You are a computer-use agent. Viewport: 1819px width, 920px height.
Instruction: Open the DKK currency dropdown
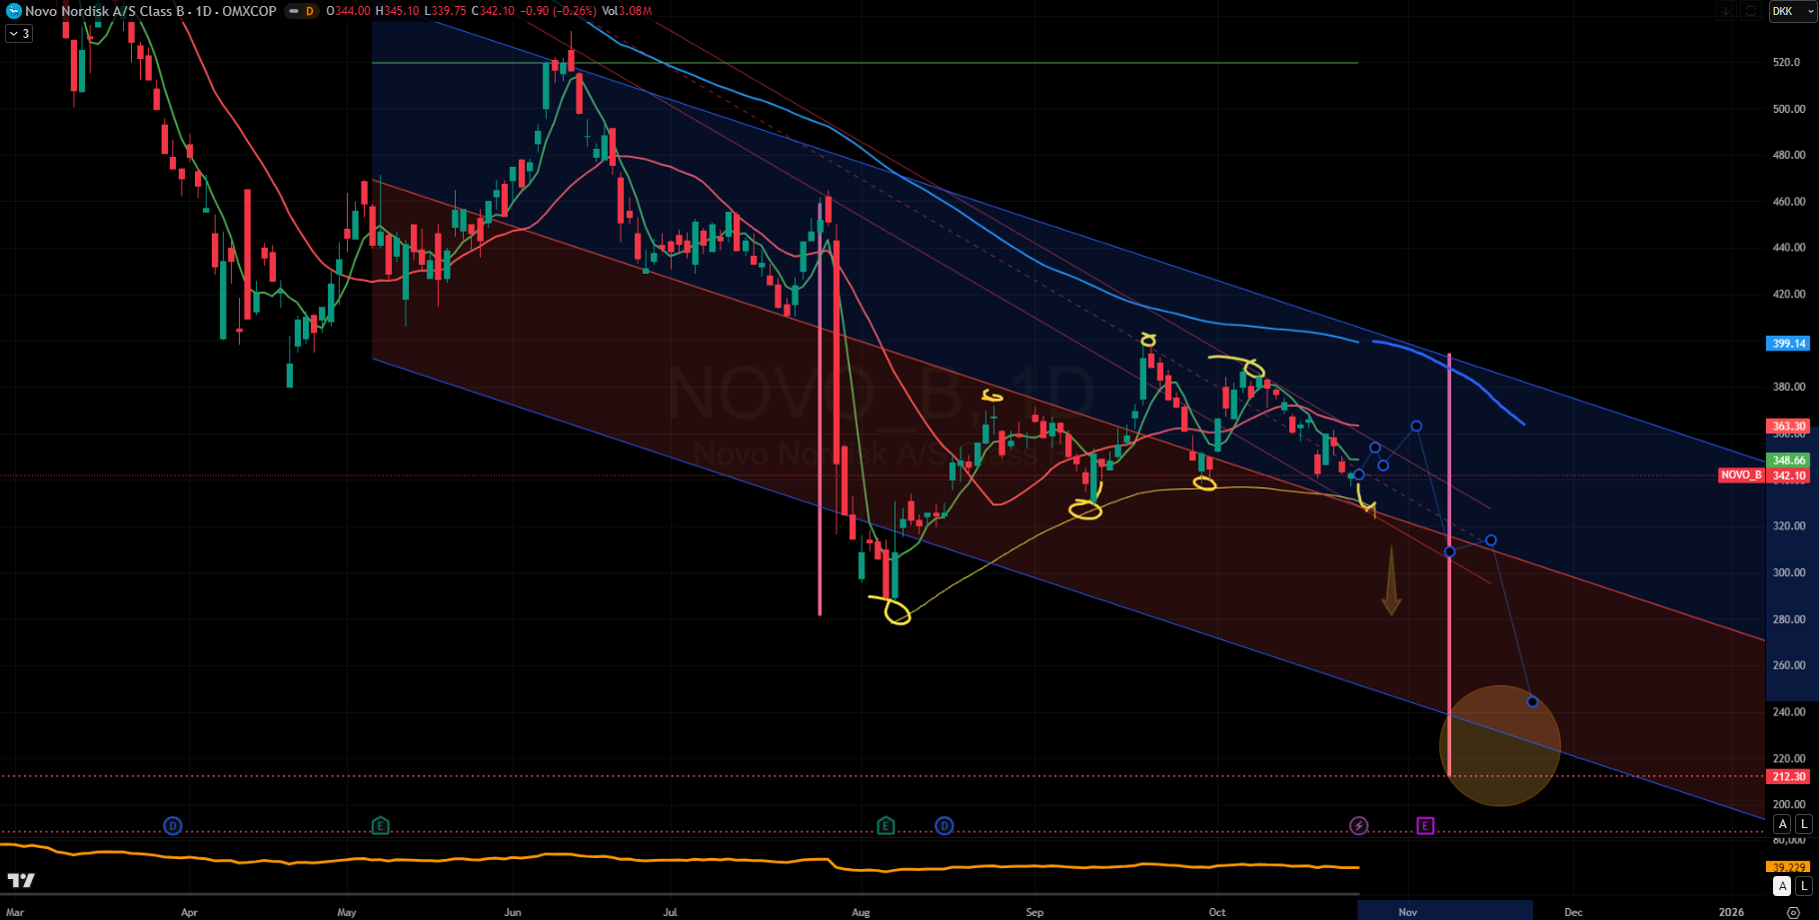point(1791,11)
